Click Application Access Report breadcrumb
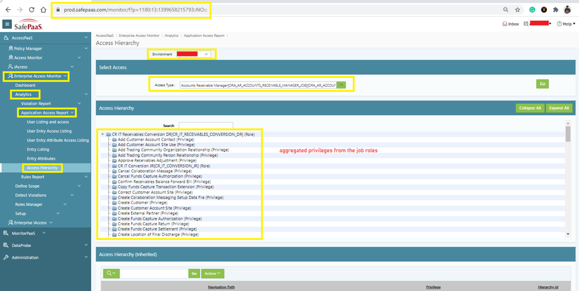The height and width of the screenshot is (291, 579). click(x=205, y=36)
